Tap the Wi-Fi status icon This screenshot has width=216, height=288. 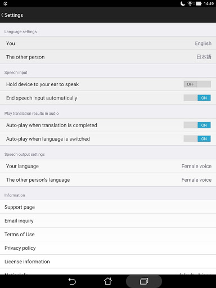point(190,3)
